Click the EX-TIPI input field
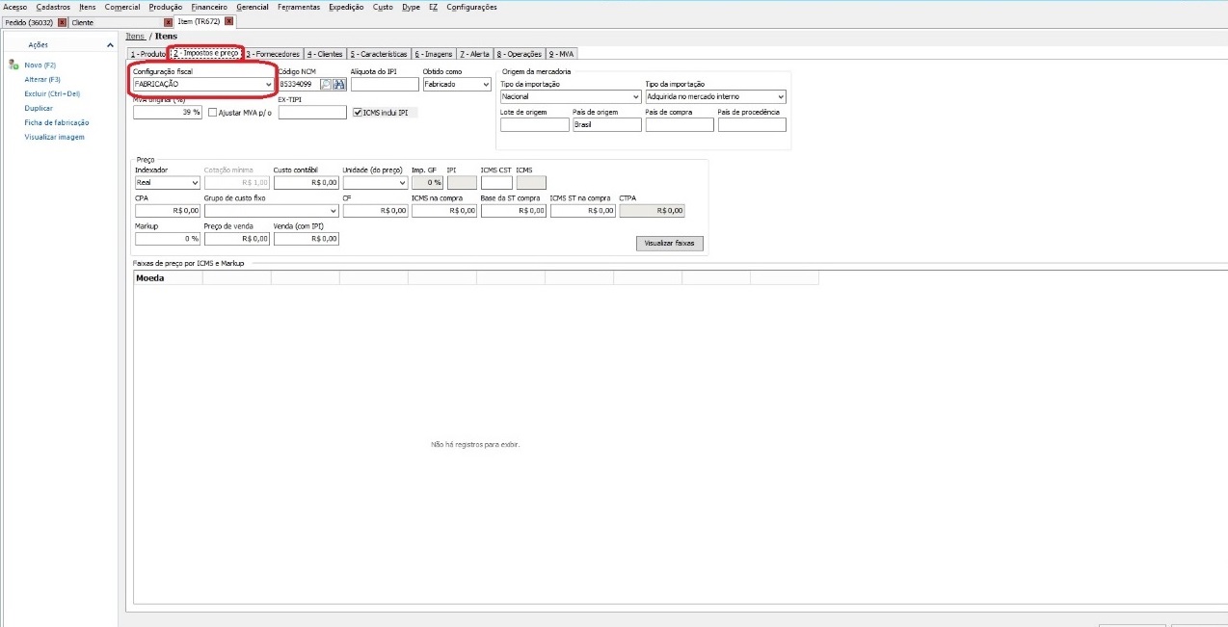 (x=312, y=113)
